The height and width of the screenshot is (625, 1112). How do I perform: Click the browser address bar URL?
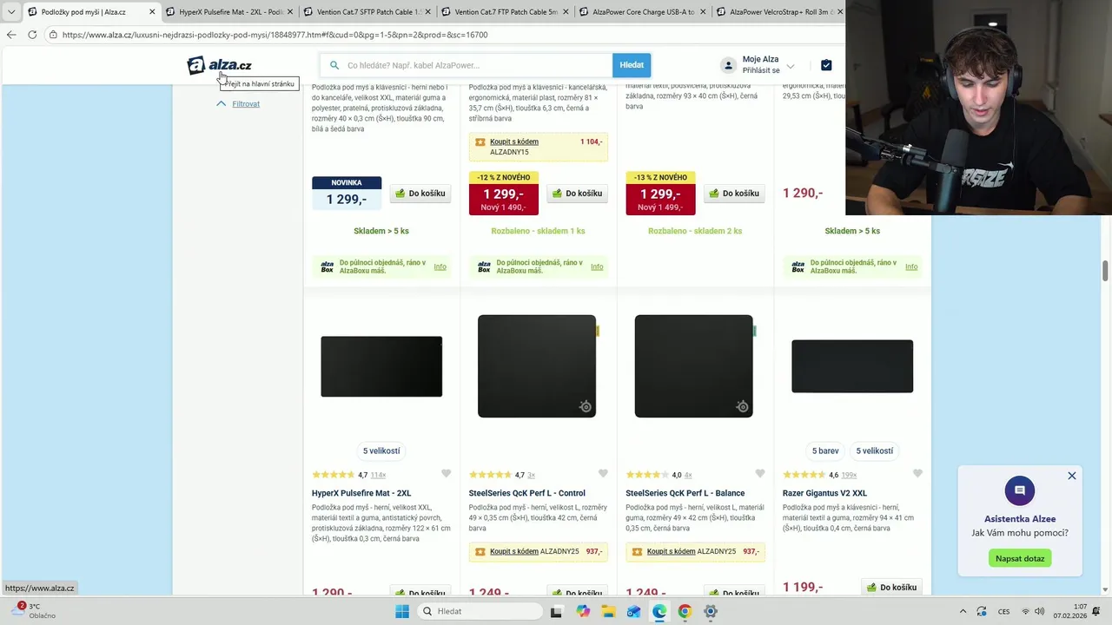tap(275, 35)
